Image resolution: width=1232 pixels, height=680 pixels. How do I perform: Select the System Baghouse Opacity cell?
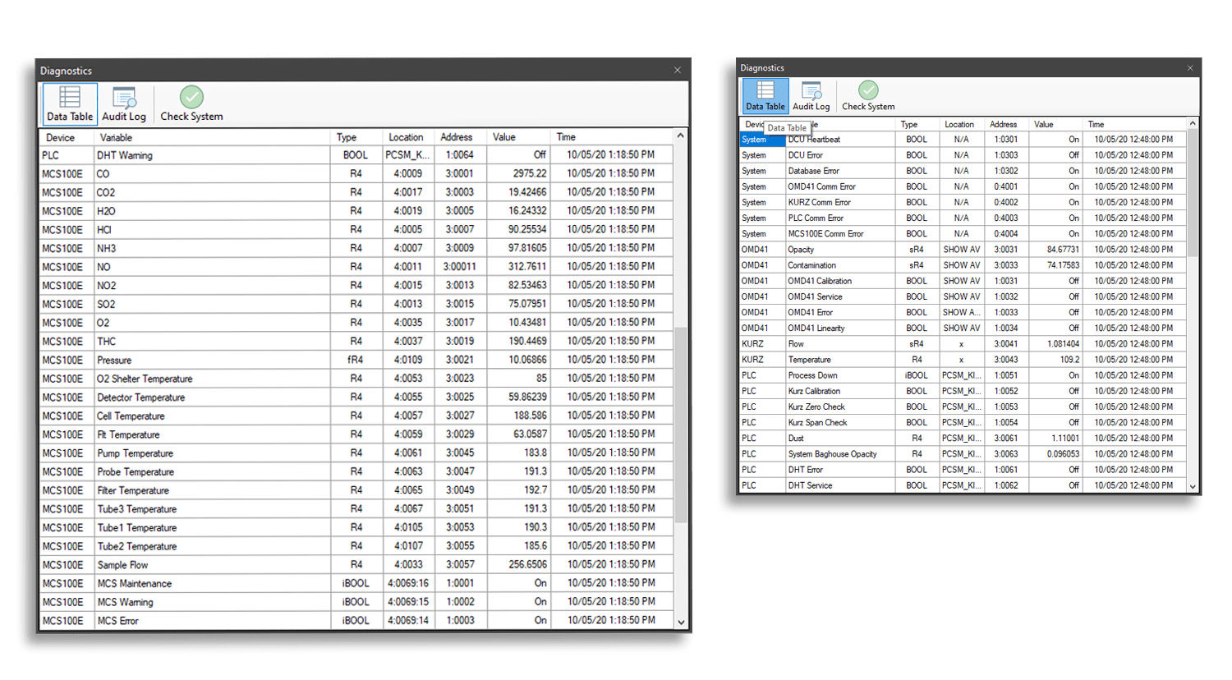[x=840, y=454]
